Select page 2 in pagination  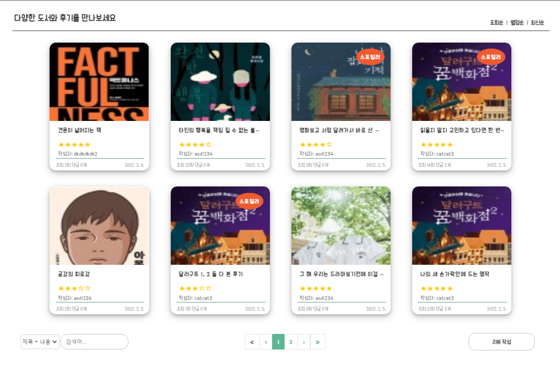[291, 342]
